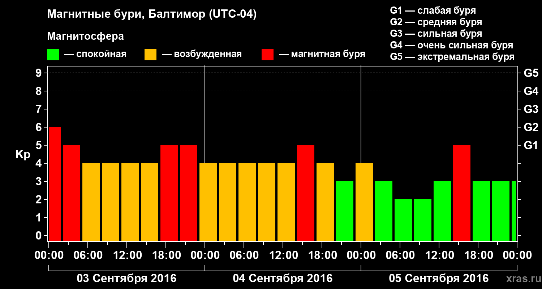Click the '12:00' time label under 03 September
Screen dimensions: 542x289
(127, 255)
